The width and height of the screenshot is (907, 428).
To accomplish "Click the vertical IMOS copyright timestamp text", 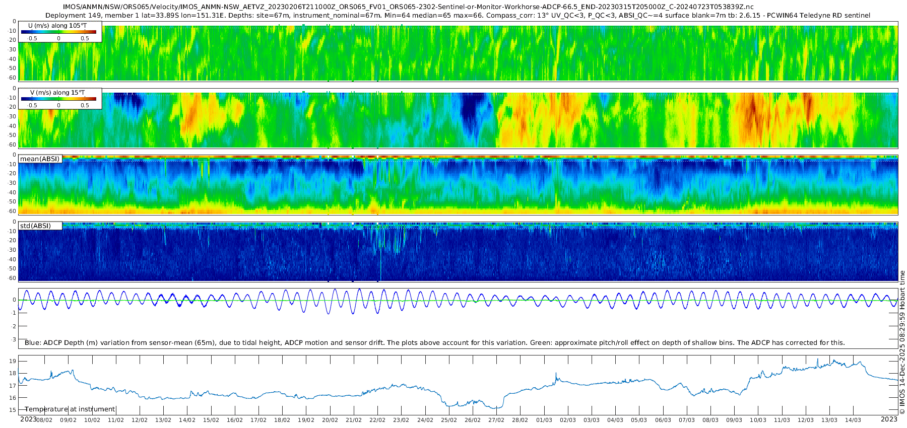I will pyautogui.click(x=902, y=342).
